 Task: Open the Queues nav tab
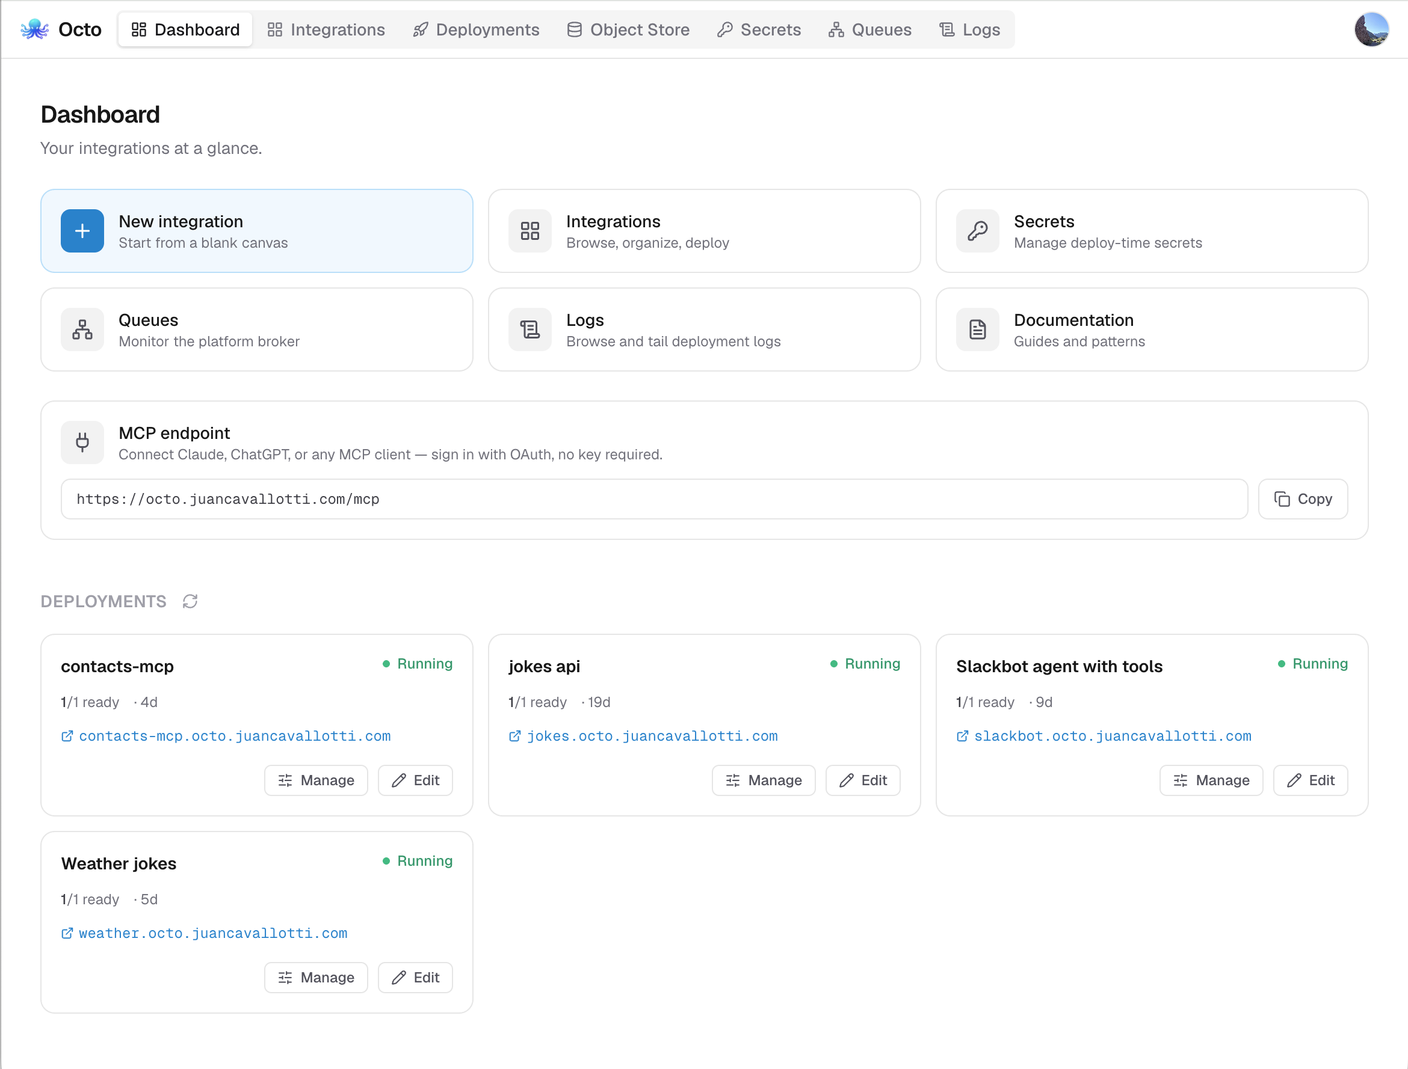870,29
